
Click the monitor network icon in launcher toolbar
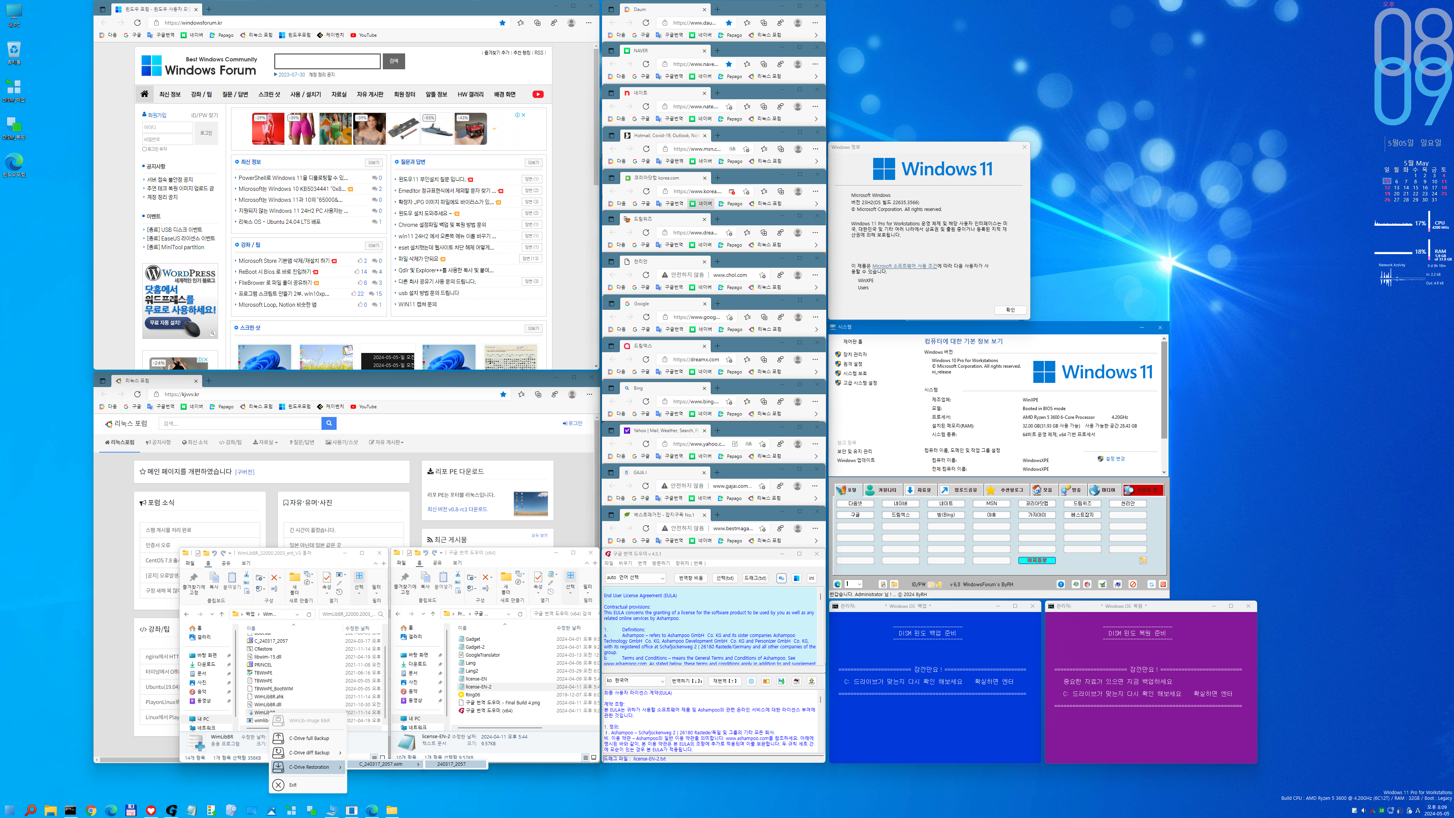(1118, 584)
